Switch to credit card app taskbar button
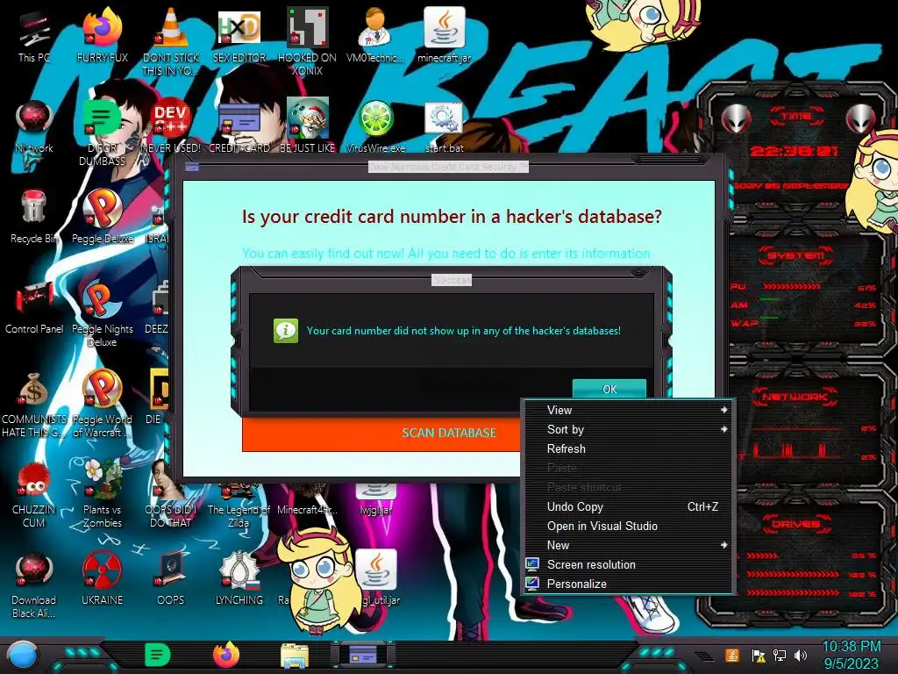Screen dimensions: 898x674 [362, 655]
